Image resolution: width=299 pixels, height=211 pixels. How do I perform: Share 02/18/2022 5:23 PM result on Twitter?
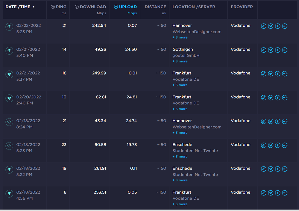pyautogui.click(x=271, y=145)
